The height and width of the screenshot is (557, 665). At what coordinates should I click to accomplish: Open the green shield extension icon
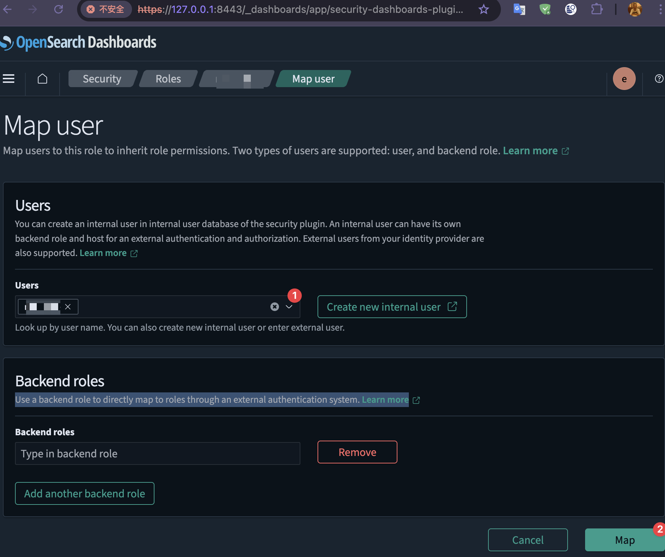point(545,9)
